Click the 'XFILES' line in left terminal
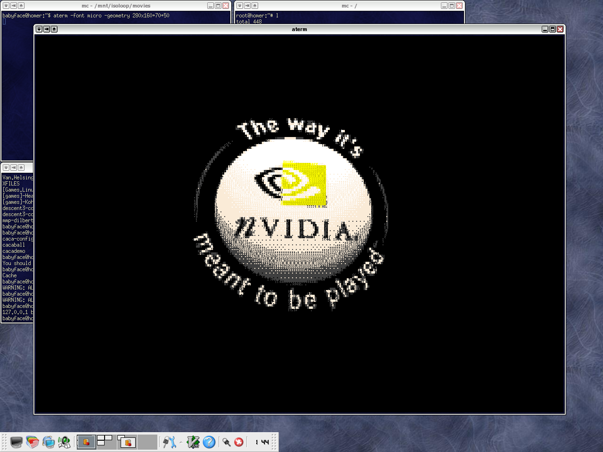603x452 pixels. (x=11, y=184)
